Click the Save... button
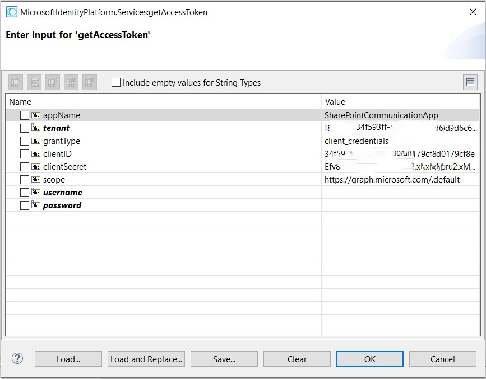The height and width of the screenshot is (379, 486). pyautogui.click(x=224, y=359)
